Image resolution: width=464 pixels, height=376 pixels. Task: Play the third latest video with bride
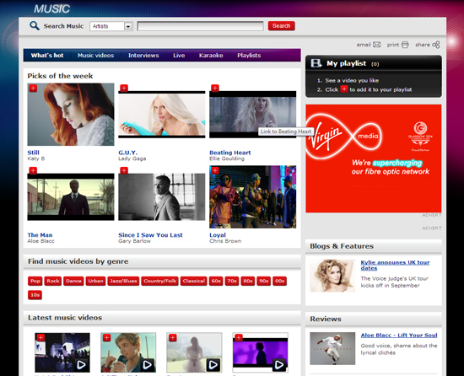pos(213,365)
